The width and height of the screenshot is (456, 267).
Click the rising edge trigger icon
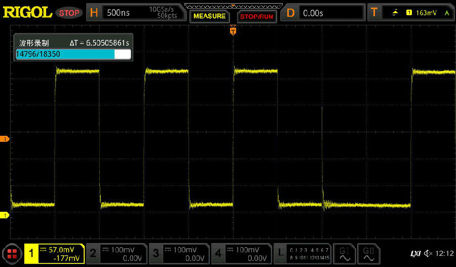395,13
